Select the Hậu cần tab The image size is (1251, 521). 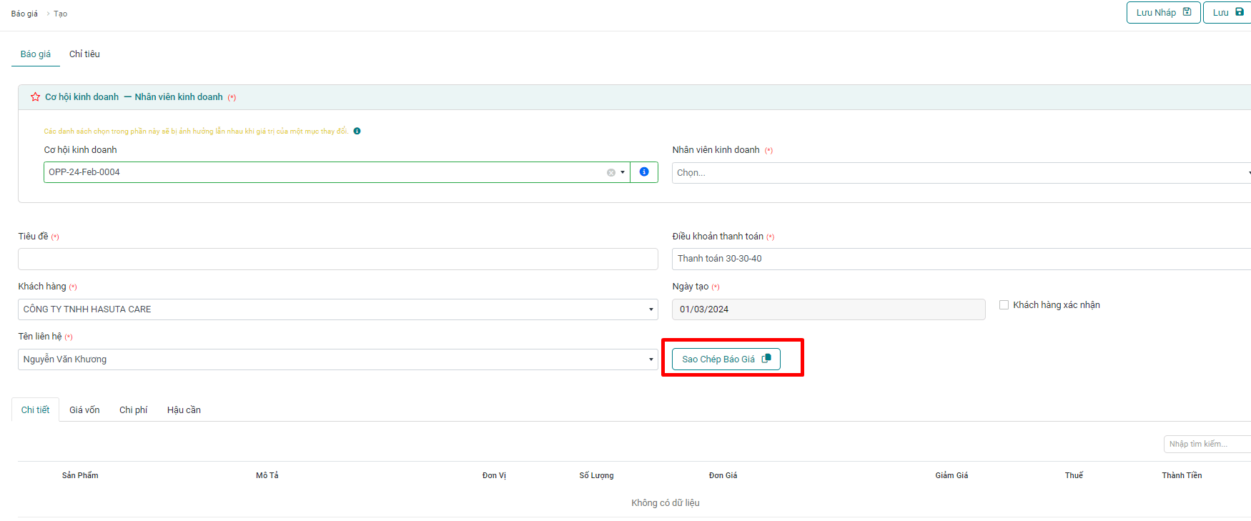coord(184,410)
